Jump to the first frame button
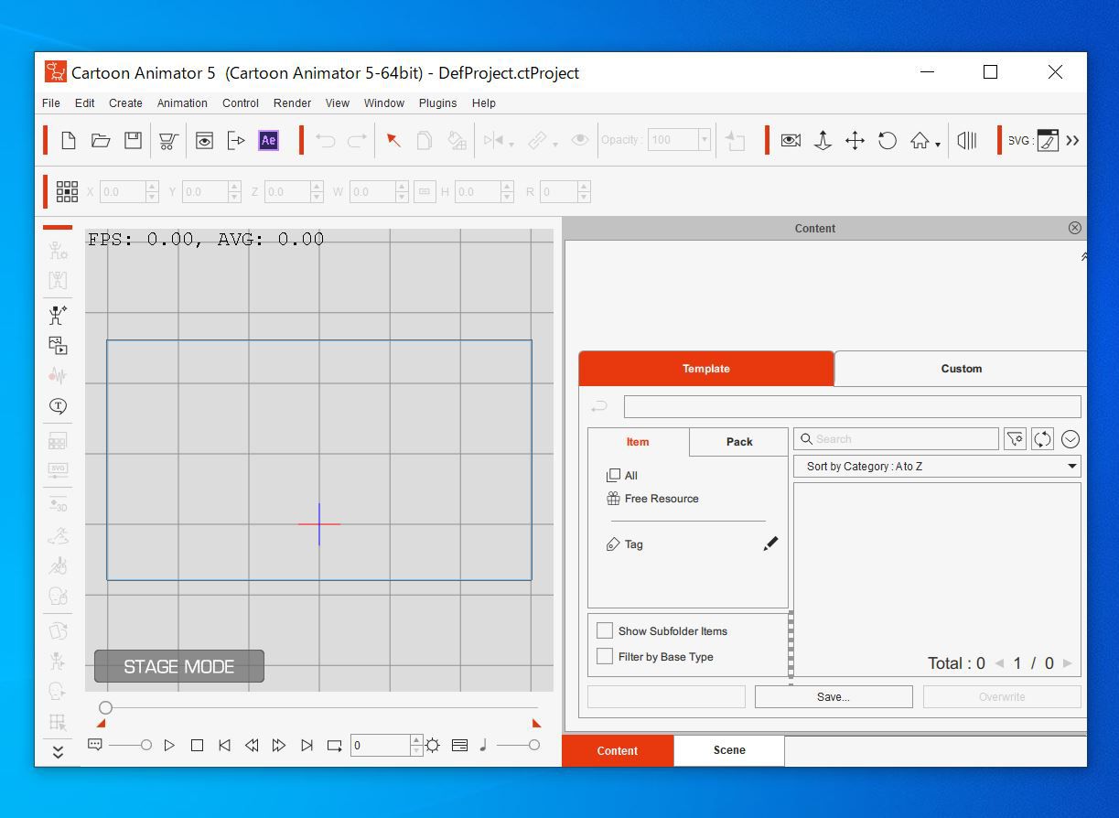 pyautogui.click(x=224, y=745)
